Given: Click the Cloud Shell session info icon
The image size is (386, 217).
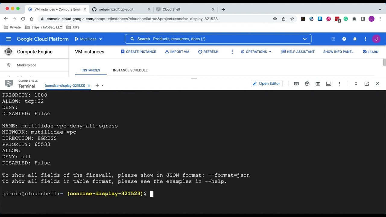Looking at the screenshot, I should tap(329, 84).
